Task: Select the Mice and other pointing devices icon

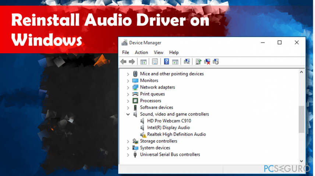Action: (x=135, y=73)
